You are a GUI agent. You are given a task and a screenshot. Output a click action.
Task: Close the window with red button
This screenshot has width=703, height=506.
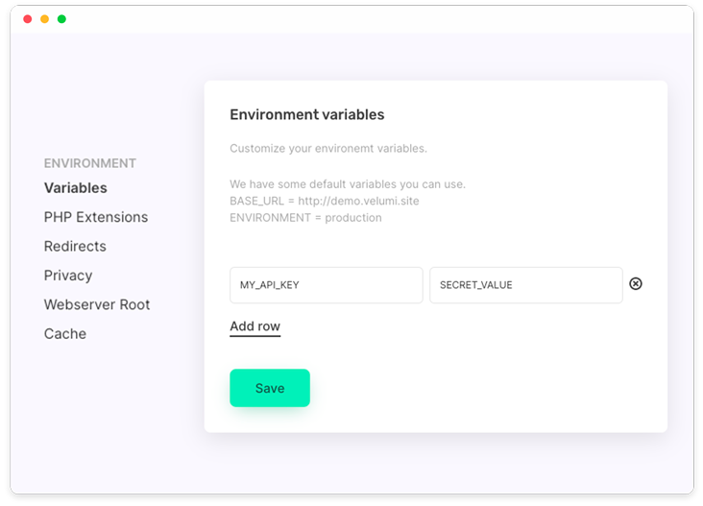click(x=27, y=19)
